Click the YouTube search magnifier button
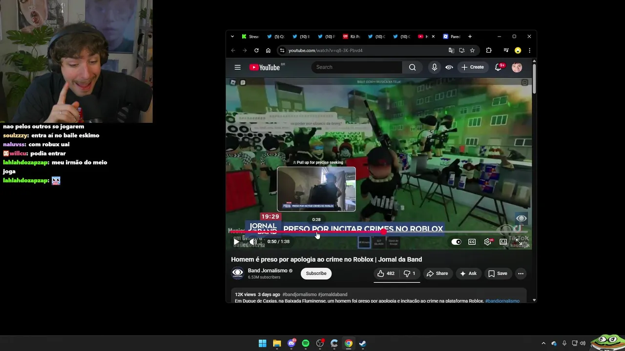The image size is (625, 351). pyautogui.click(x=412, y=67)
